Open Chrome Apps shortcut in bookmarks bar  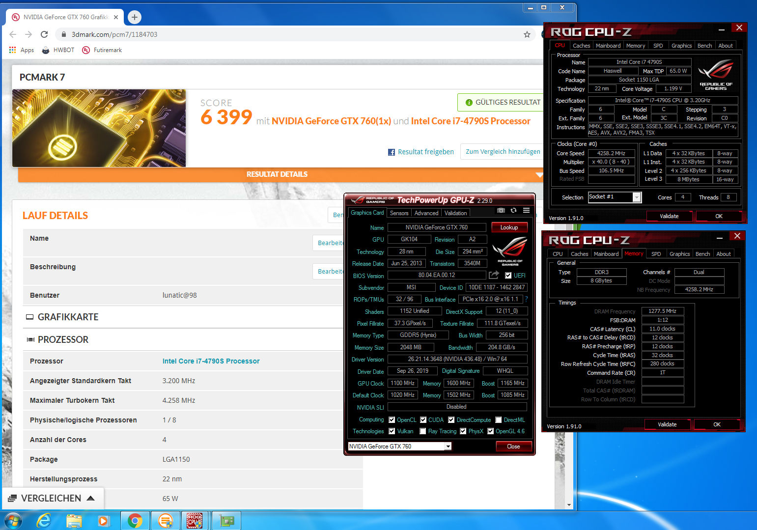22,50
